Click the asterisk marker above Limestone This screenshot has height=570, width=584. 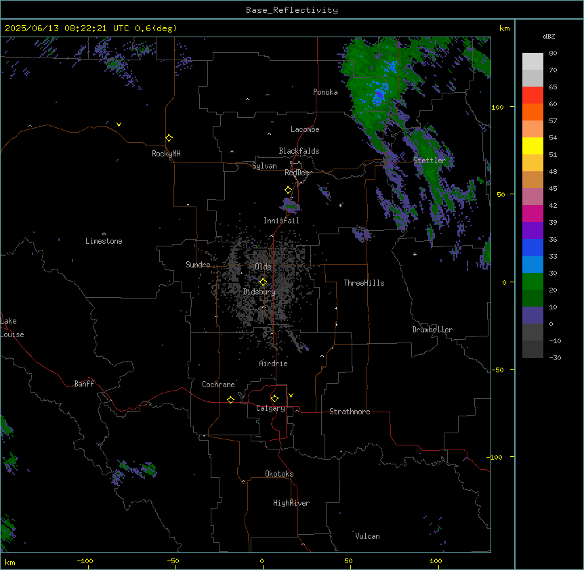[x=104, y=234]
